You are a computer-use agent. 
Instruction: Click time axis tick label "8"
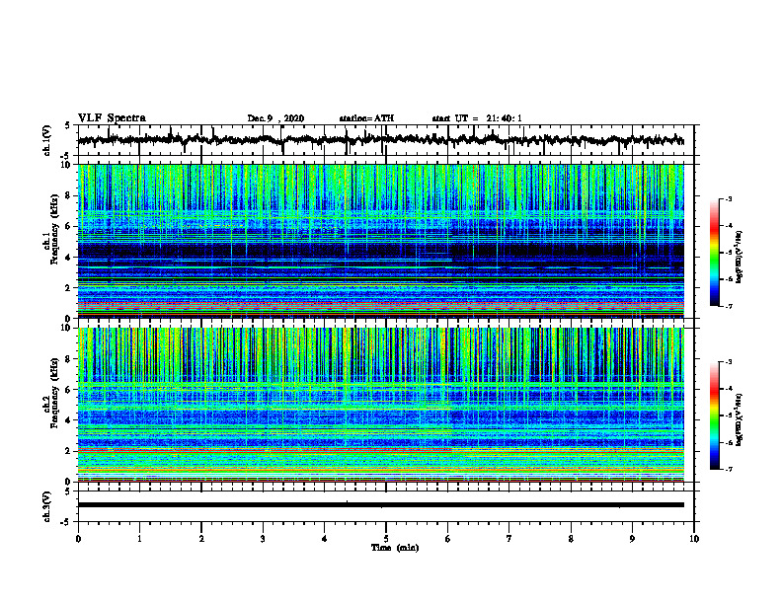571,539
